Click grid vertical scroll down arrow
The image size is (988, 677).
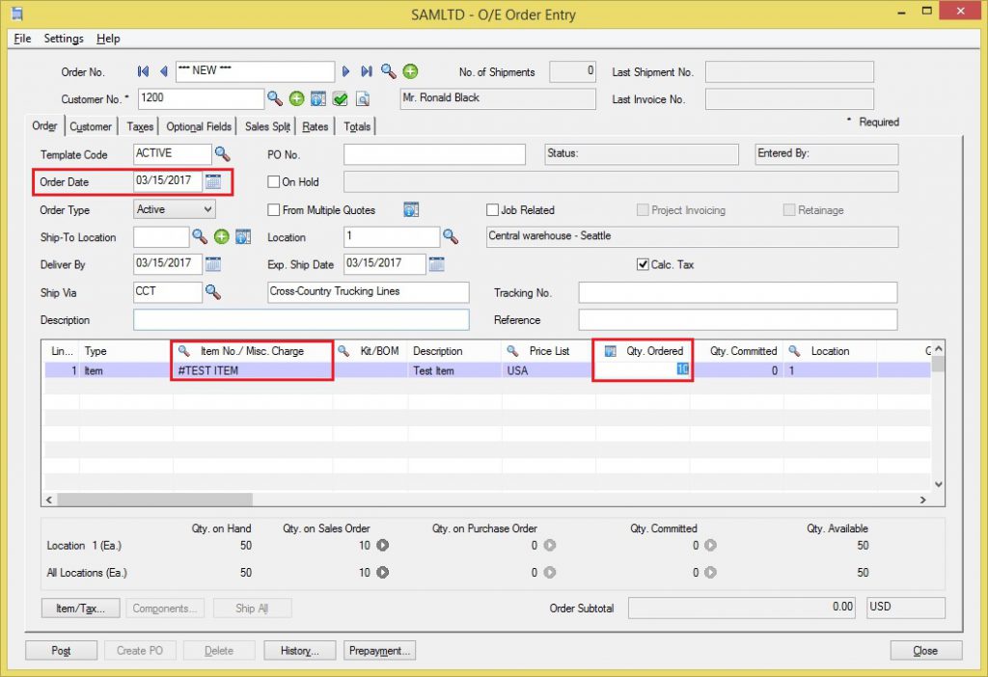[938, 484]
